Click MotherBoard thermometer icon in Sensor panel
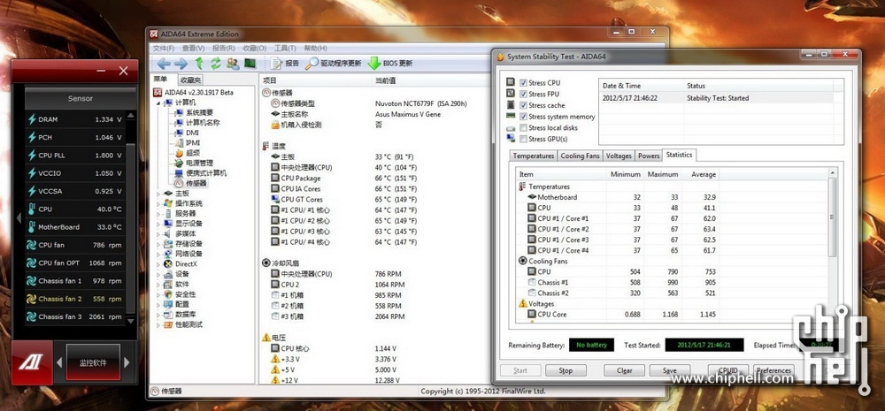 [x=32, y=227]
